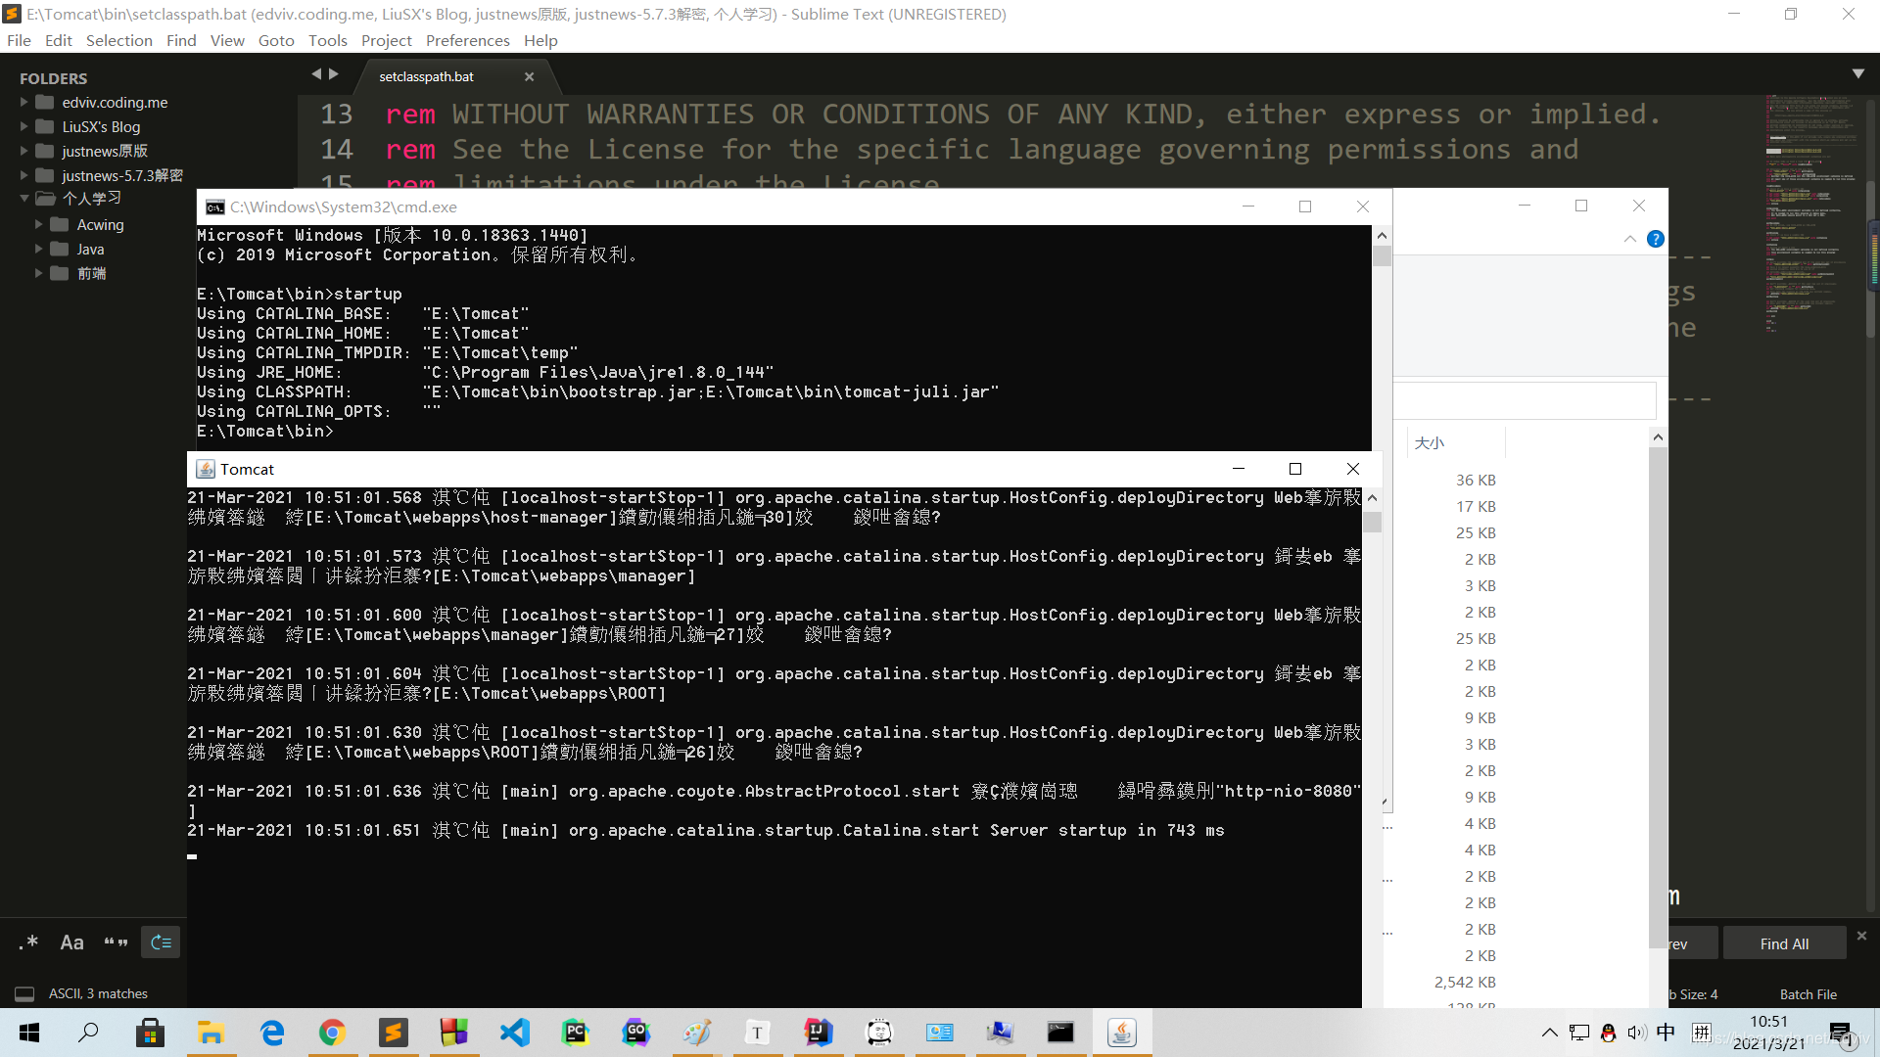Click the cmd.exe title bar icon
The height and width of the screenshot is (1057, 1880).
(214, 207)
